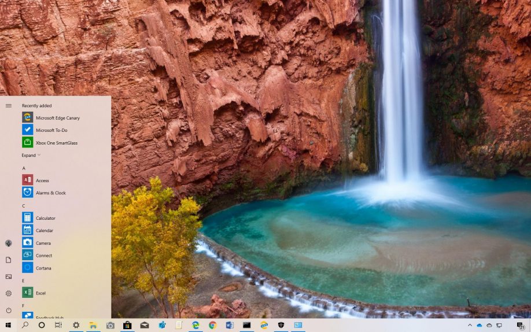Expand the Start menu hamburger navigation
Screen dimensions: 531x332
pos(9,105)
